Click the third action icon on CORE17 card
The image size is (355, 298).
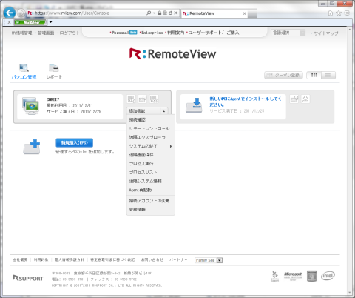coord(154,99)
